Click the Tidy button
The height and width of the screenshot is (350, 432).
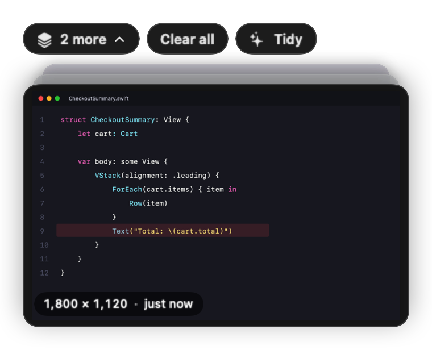pyautogui.click(x=276, y=39)
